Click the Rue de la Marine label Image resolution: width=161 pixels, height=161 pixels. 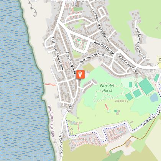pos(71,63)
